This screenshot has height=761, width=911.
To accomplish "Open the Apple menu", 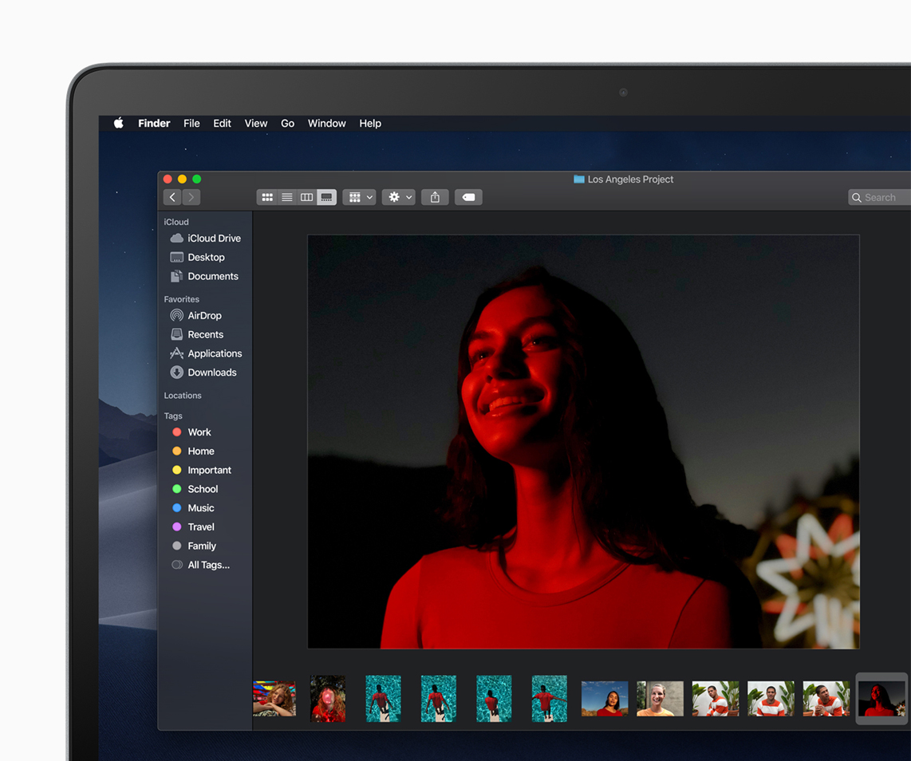I will (x=118, y=124).
